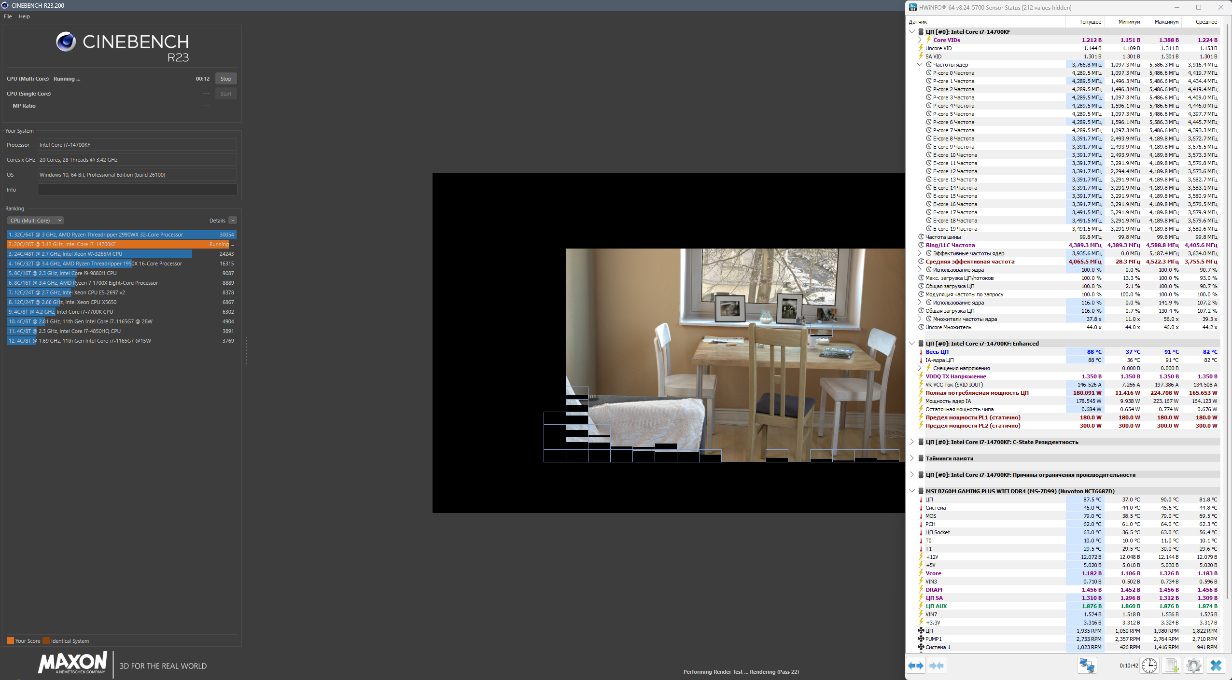Open the Help menu
1232x680 pixels.
(24, 16)
